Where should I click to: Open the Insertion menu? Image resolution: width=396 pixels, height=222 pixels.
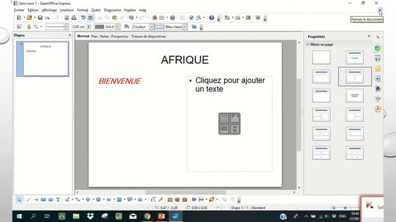(67, 10)
